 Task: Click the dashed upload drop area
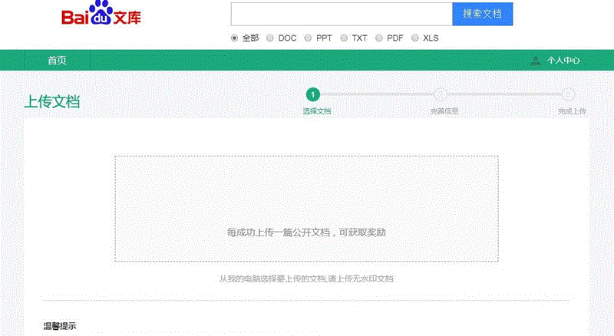coord(306,208)
